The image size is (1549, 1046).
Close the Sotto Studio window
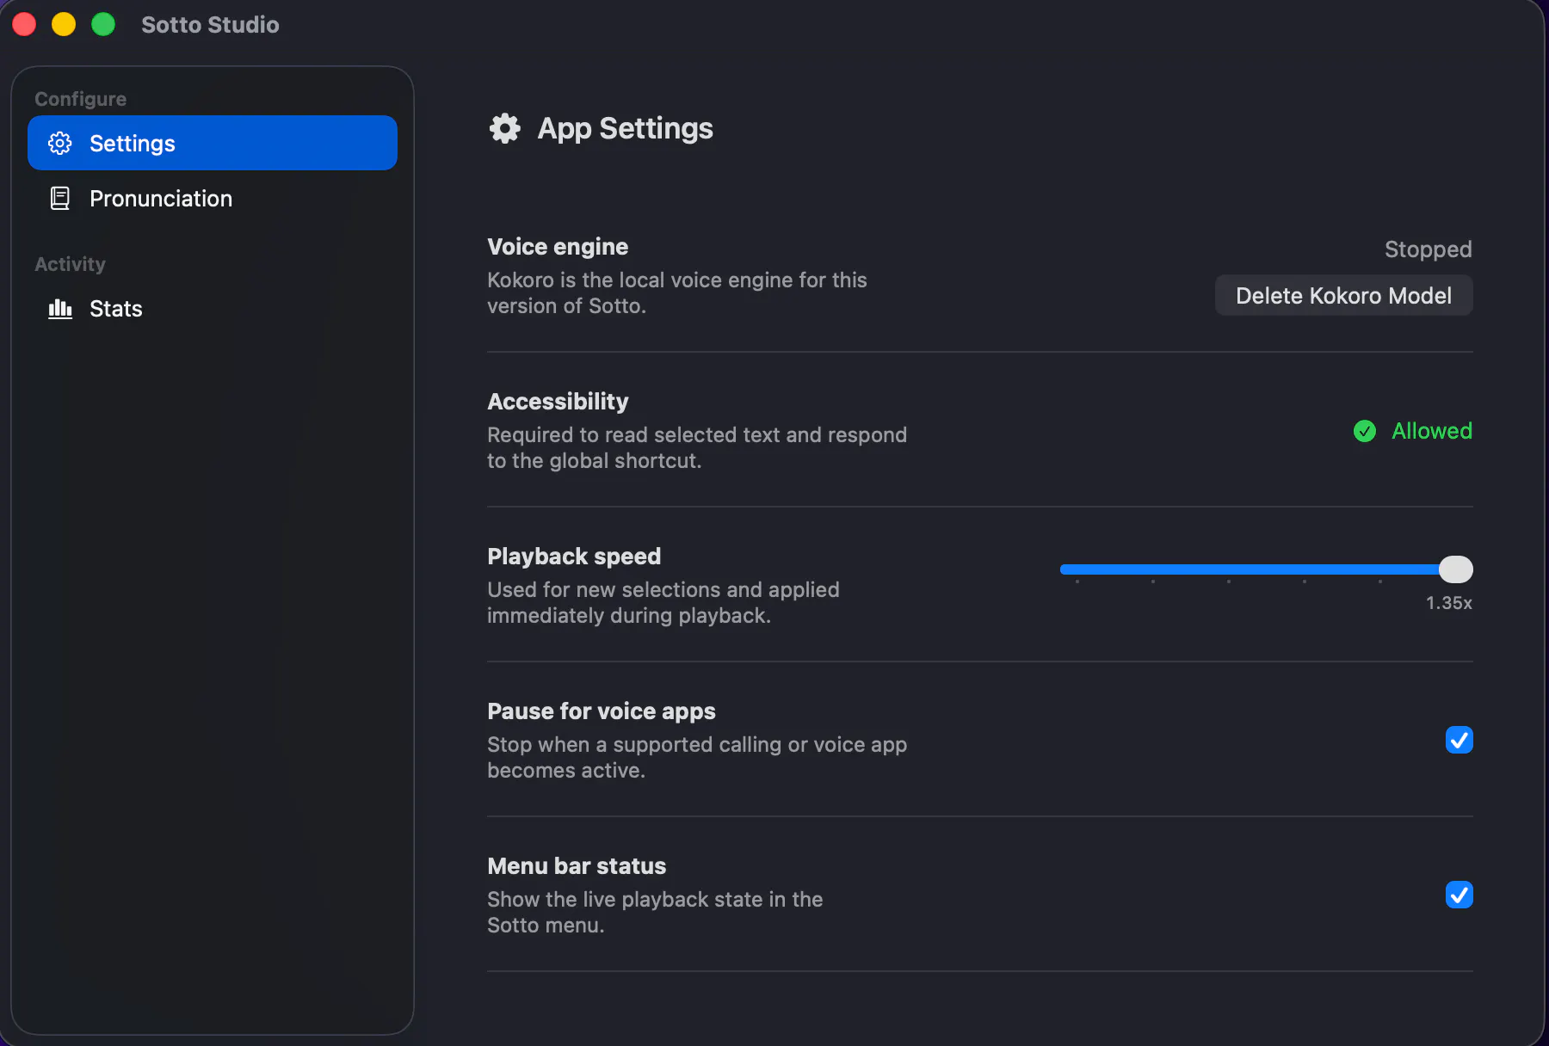[x=24, y=24]
